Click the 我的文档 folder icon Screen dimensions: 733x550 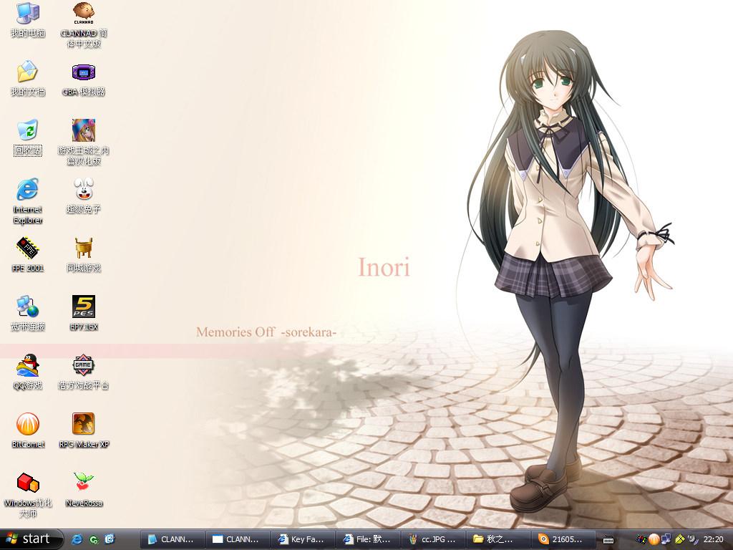28,79
